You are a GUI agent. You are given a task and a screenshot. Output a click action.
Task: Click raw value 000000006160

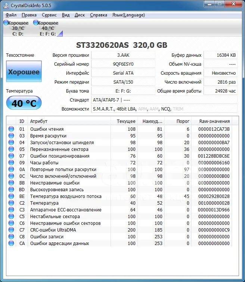[x=214, y=163]
